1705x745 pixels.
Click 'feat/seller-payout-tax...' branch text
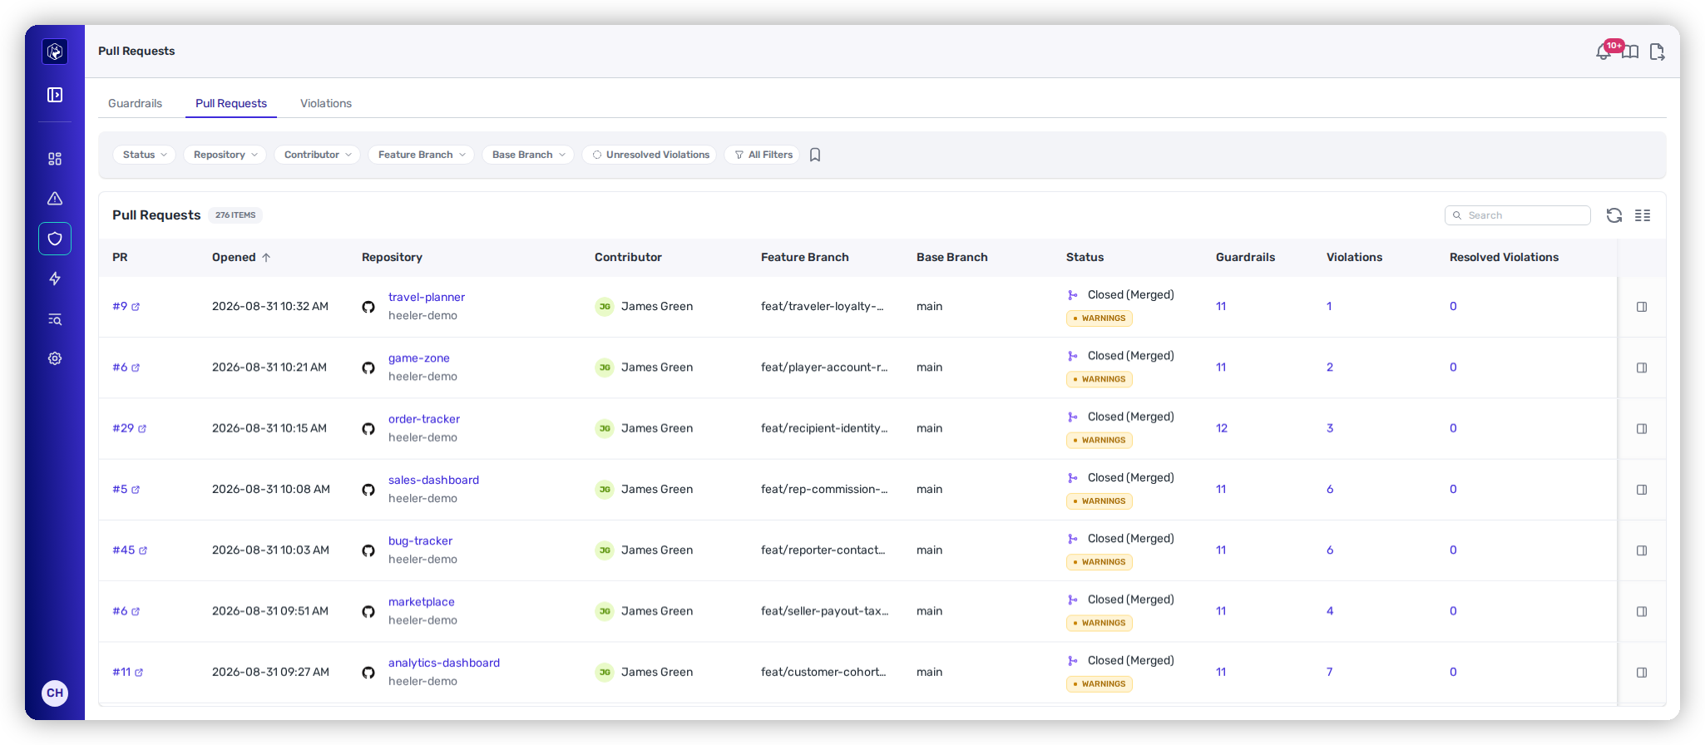(x=824, y=611)
